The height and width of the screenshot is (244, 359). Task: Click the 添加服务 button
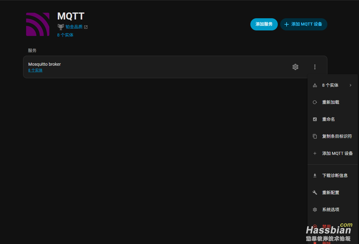point(264,24)
